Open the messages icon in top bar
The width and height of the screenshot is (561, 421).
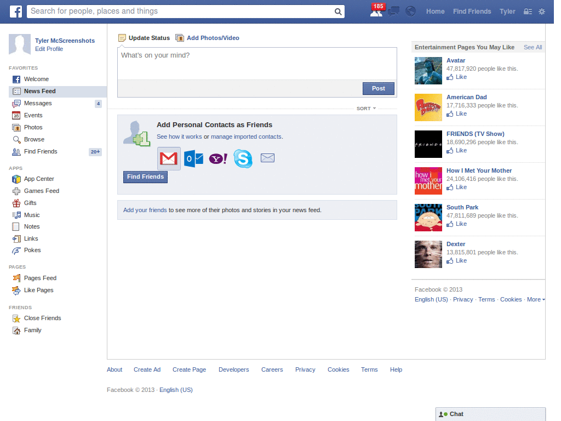click(x=393, y=12)
